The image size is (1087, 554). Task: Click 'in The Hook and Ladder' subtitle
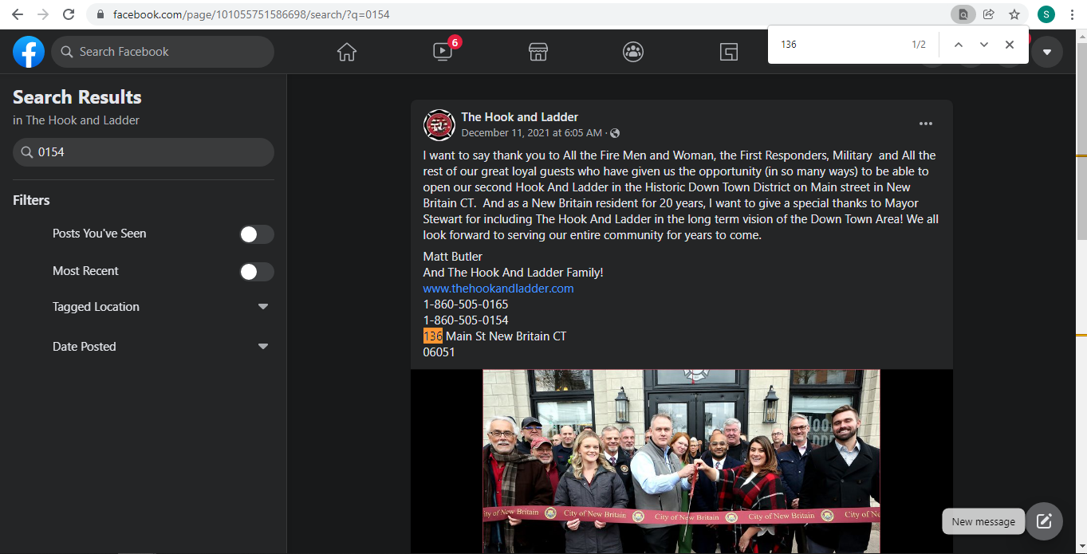tap(77, 120)
